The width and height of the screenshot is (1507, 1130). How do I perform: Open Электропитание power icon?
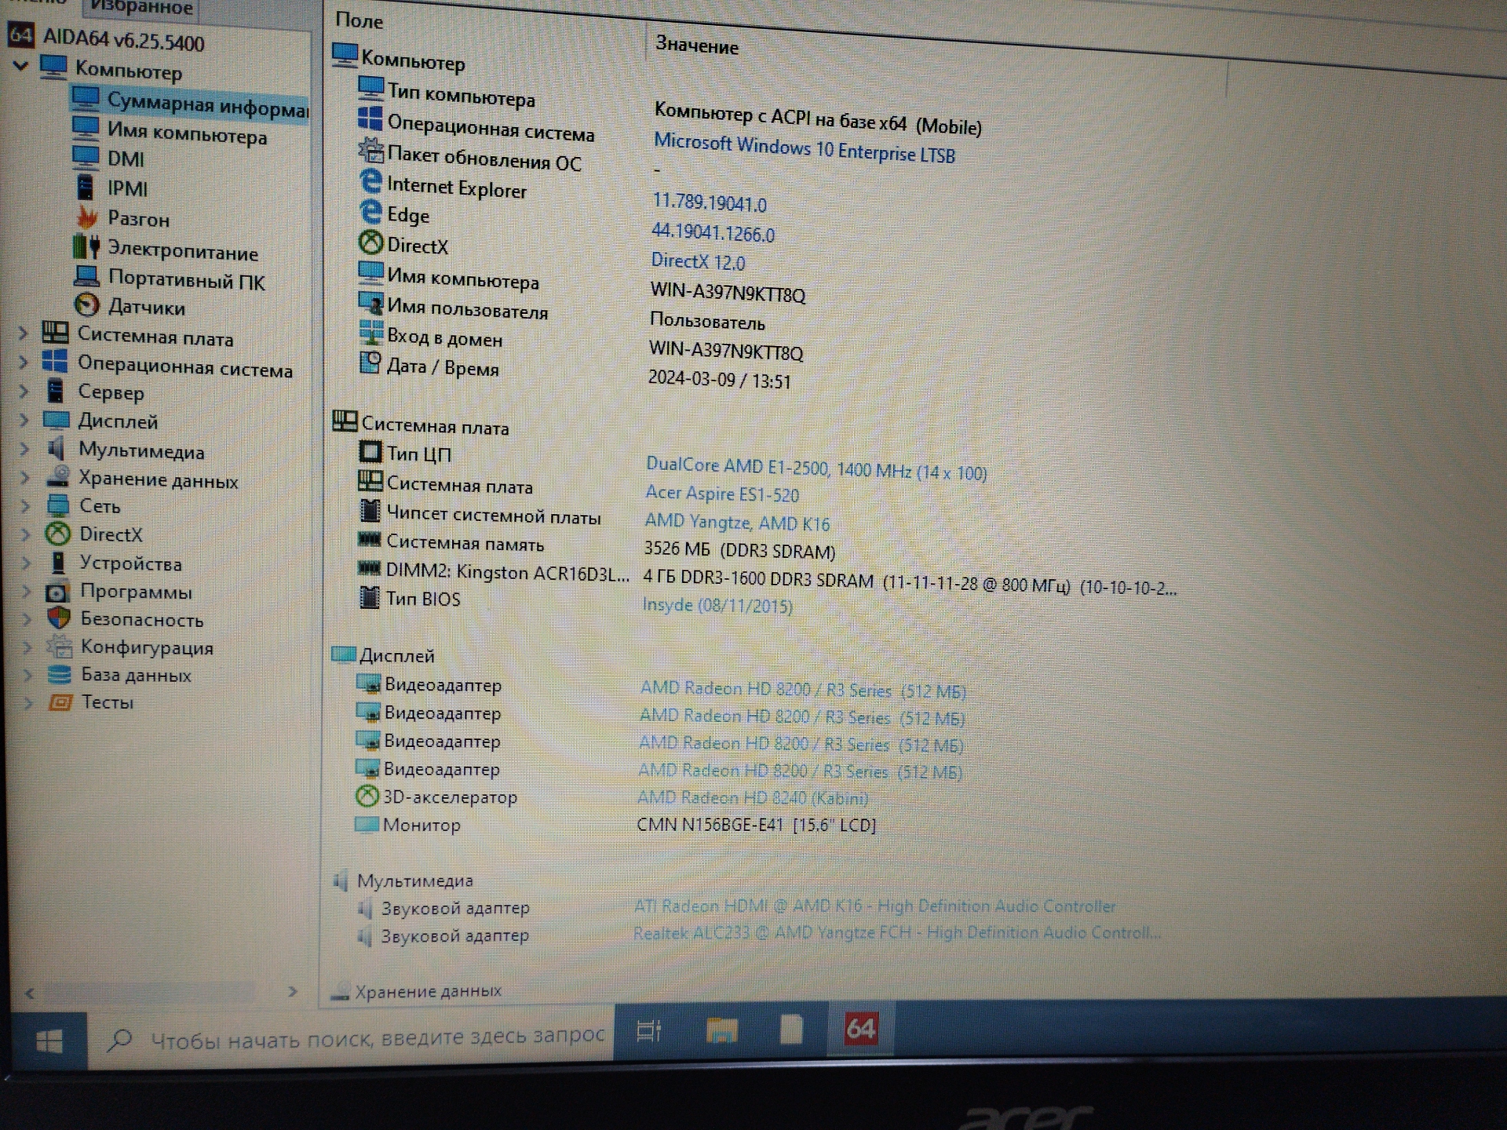(x=86, y=246)
